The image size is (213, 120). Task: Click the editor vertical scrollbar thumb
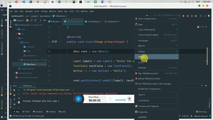point(207,56)
